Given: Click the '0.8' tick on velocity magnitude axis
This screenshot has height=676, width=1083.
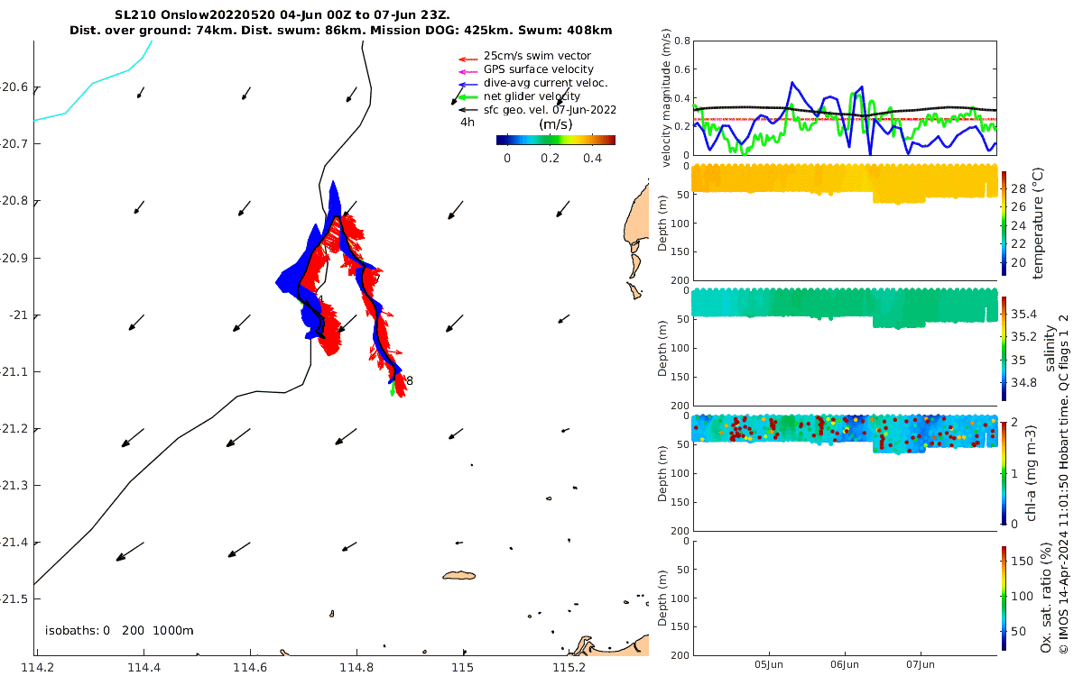Looking at the screenshot, I should pos(683,41).
